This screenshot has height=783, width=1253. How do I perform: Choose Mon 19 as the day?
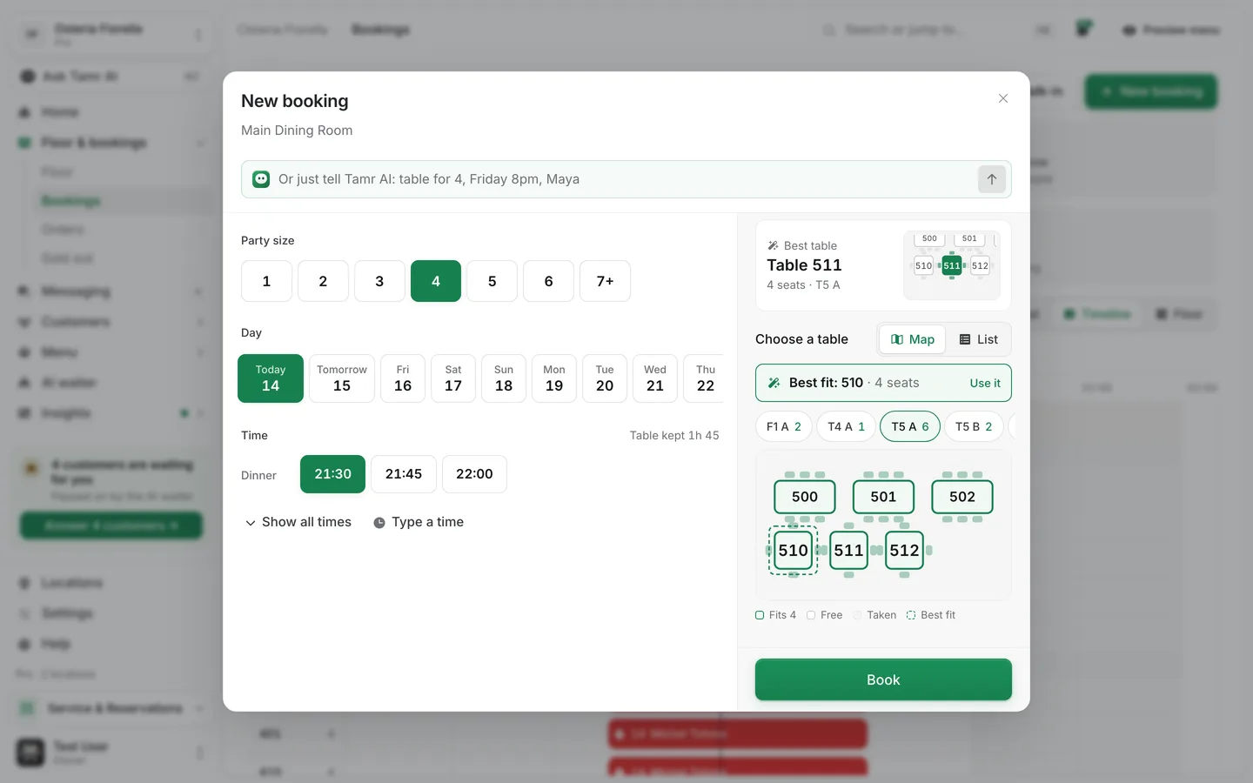click(x=554, y=378)
